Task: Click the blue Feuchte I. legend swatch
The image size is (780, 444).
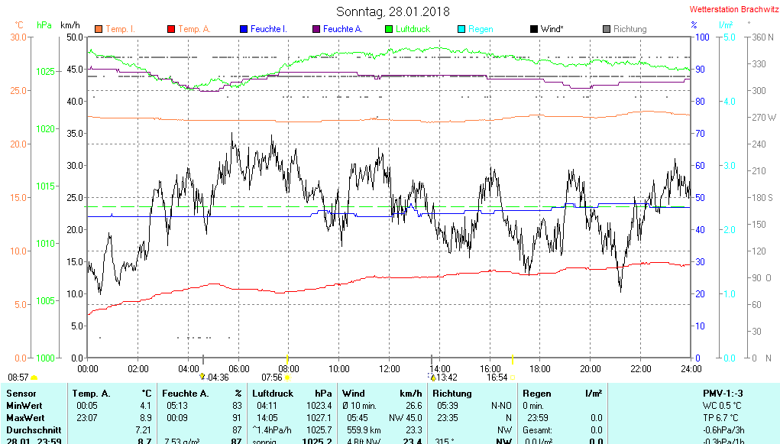Action: pos(244,29)
